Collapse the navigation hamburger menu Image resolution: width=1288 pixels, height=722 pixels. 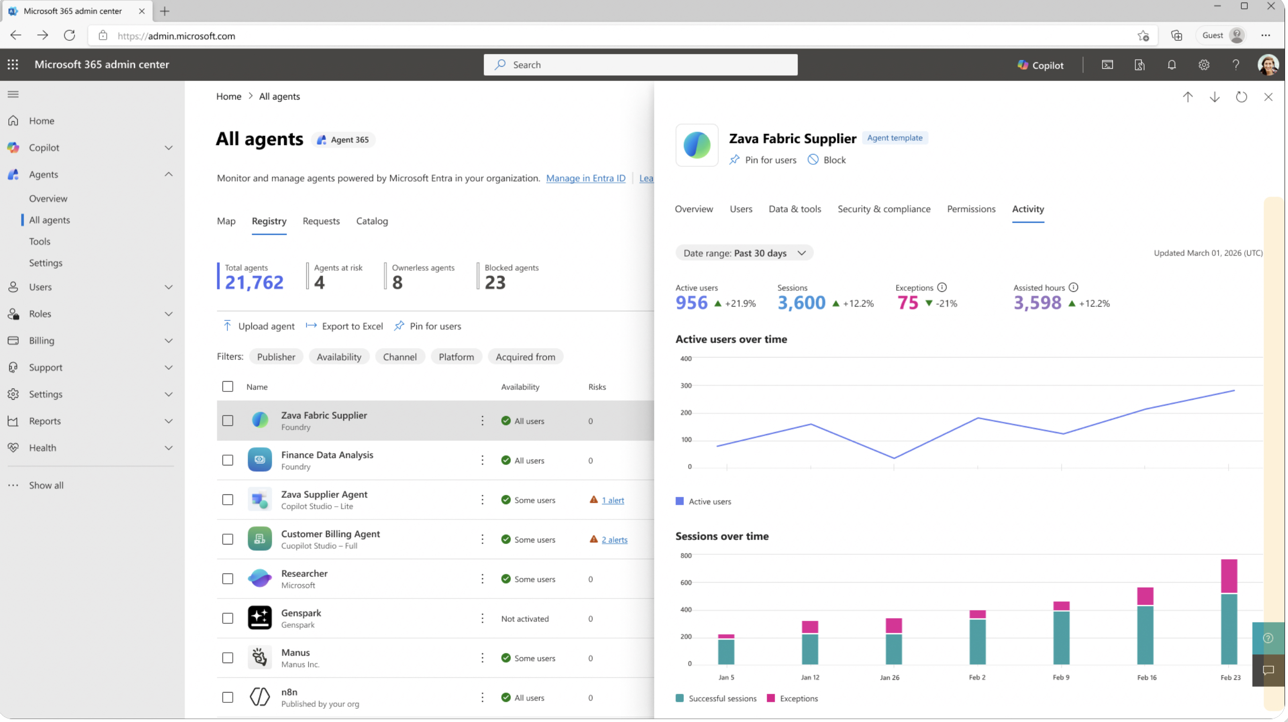(14, 95)
